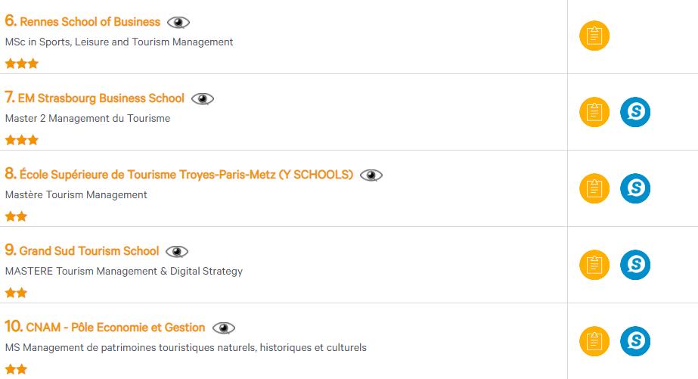Image resolution: width=698 pixels, height=379 pixels.
Task: Visit the CNAM - Pôle Economie et Gestion link
Action: [115, 328]
